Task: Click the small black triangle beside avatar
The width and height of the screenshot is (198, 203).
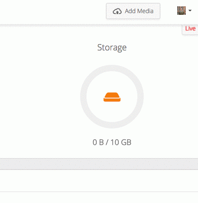Action: pyautogui.click(x=190, y=11)
